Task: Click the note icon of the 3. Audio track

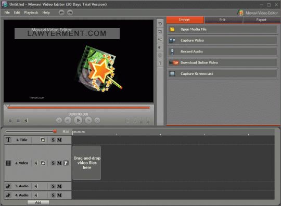Action: pyautogui.click(x=8, y=186)
